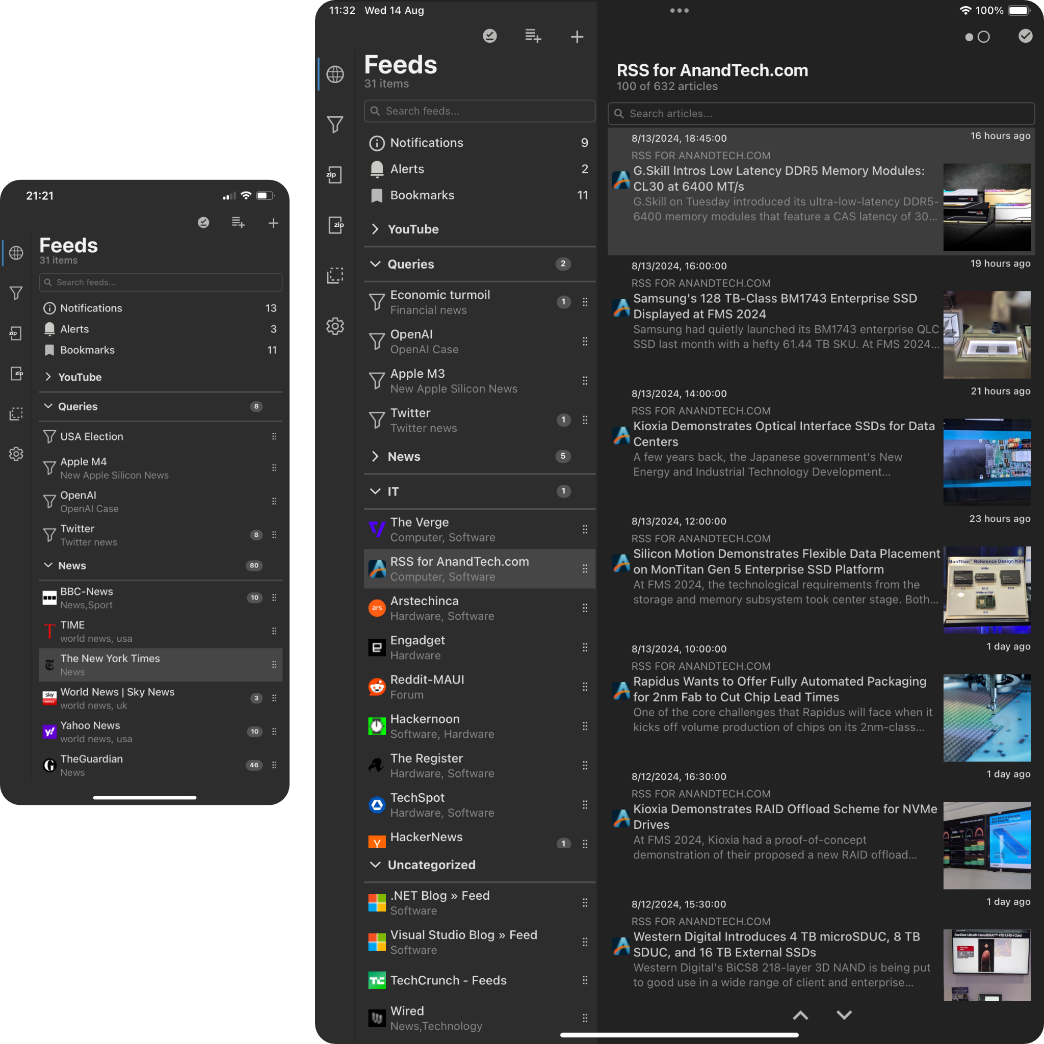Open the TechCrunch - Feeds row
This screenshot has height=1044, width=1044.
click(480, 980)
